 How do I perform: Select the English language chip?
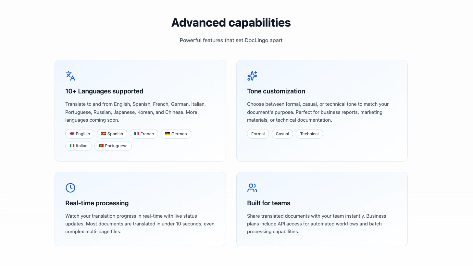tap(80, 134)
